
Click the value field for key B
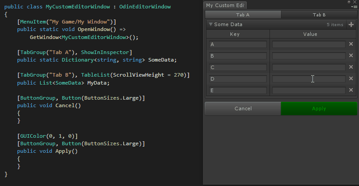(308, 56)
